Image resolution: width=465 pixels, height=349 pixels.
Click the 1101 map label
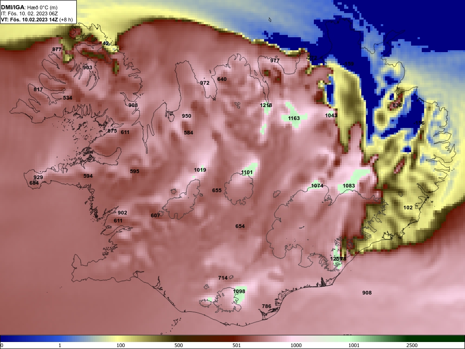[x=247, y=173]
